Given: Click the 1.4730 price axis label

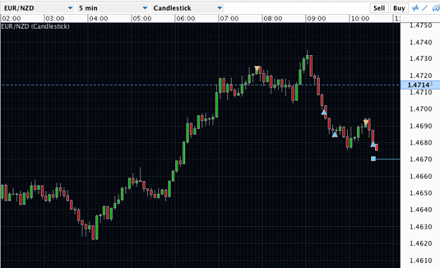Looking at the screenshot, I should (x=420, y=59).
